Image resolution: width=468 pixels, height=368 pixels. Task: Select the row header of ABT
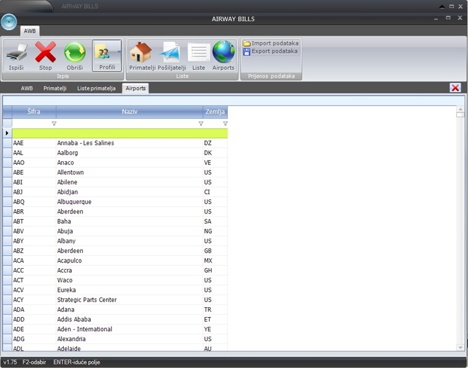point(7,221)
